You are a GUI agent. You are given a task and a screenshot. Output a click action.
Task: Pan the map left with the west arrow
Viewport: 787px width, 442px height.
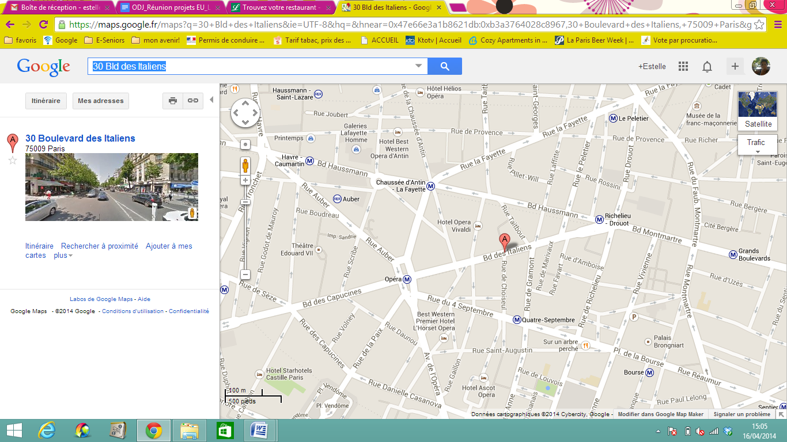coord(236,113)
